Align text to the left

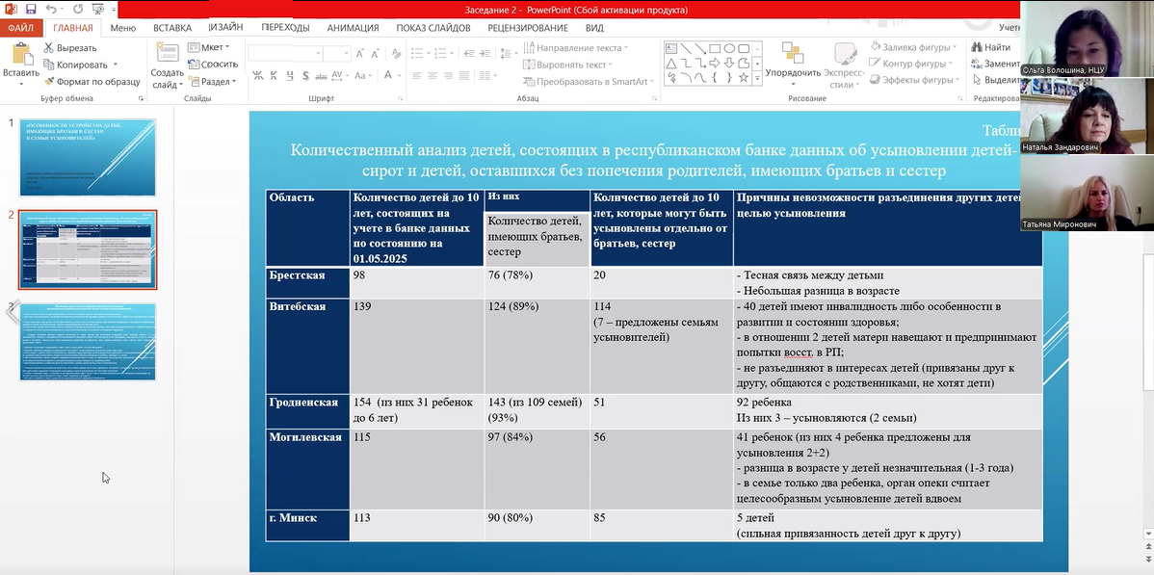click(x=416, y=75)
